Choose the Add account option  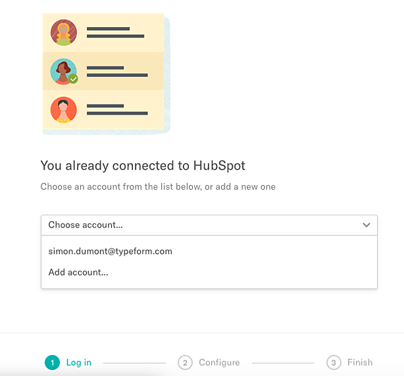click(x=78, y=272)
